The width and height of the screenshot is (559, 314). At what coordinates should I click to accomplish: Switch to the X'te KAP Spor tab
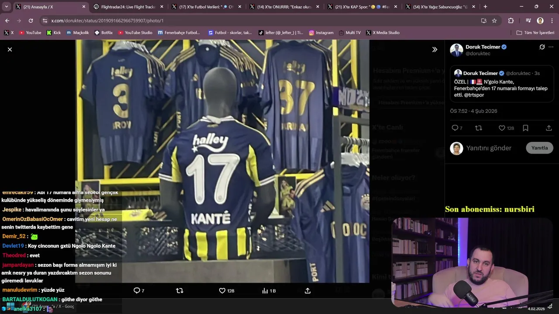[x=362, y=7]
